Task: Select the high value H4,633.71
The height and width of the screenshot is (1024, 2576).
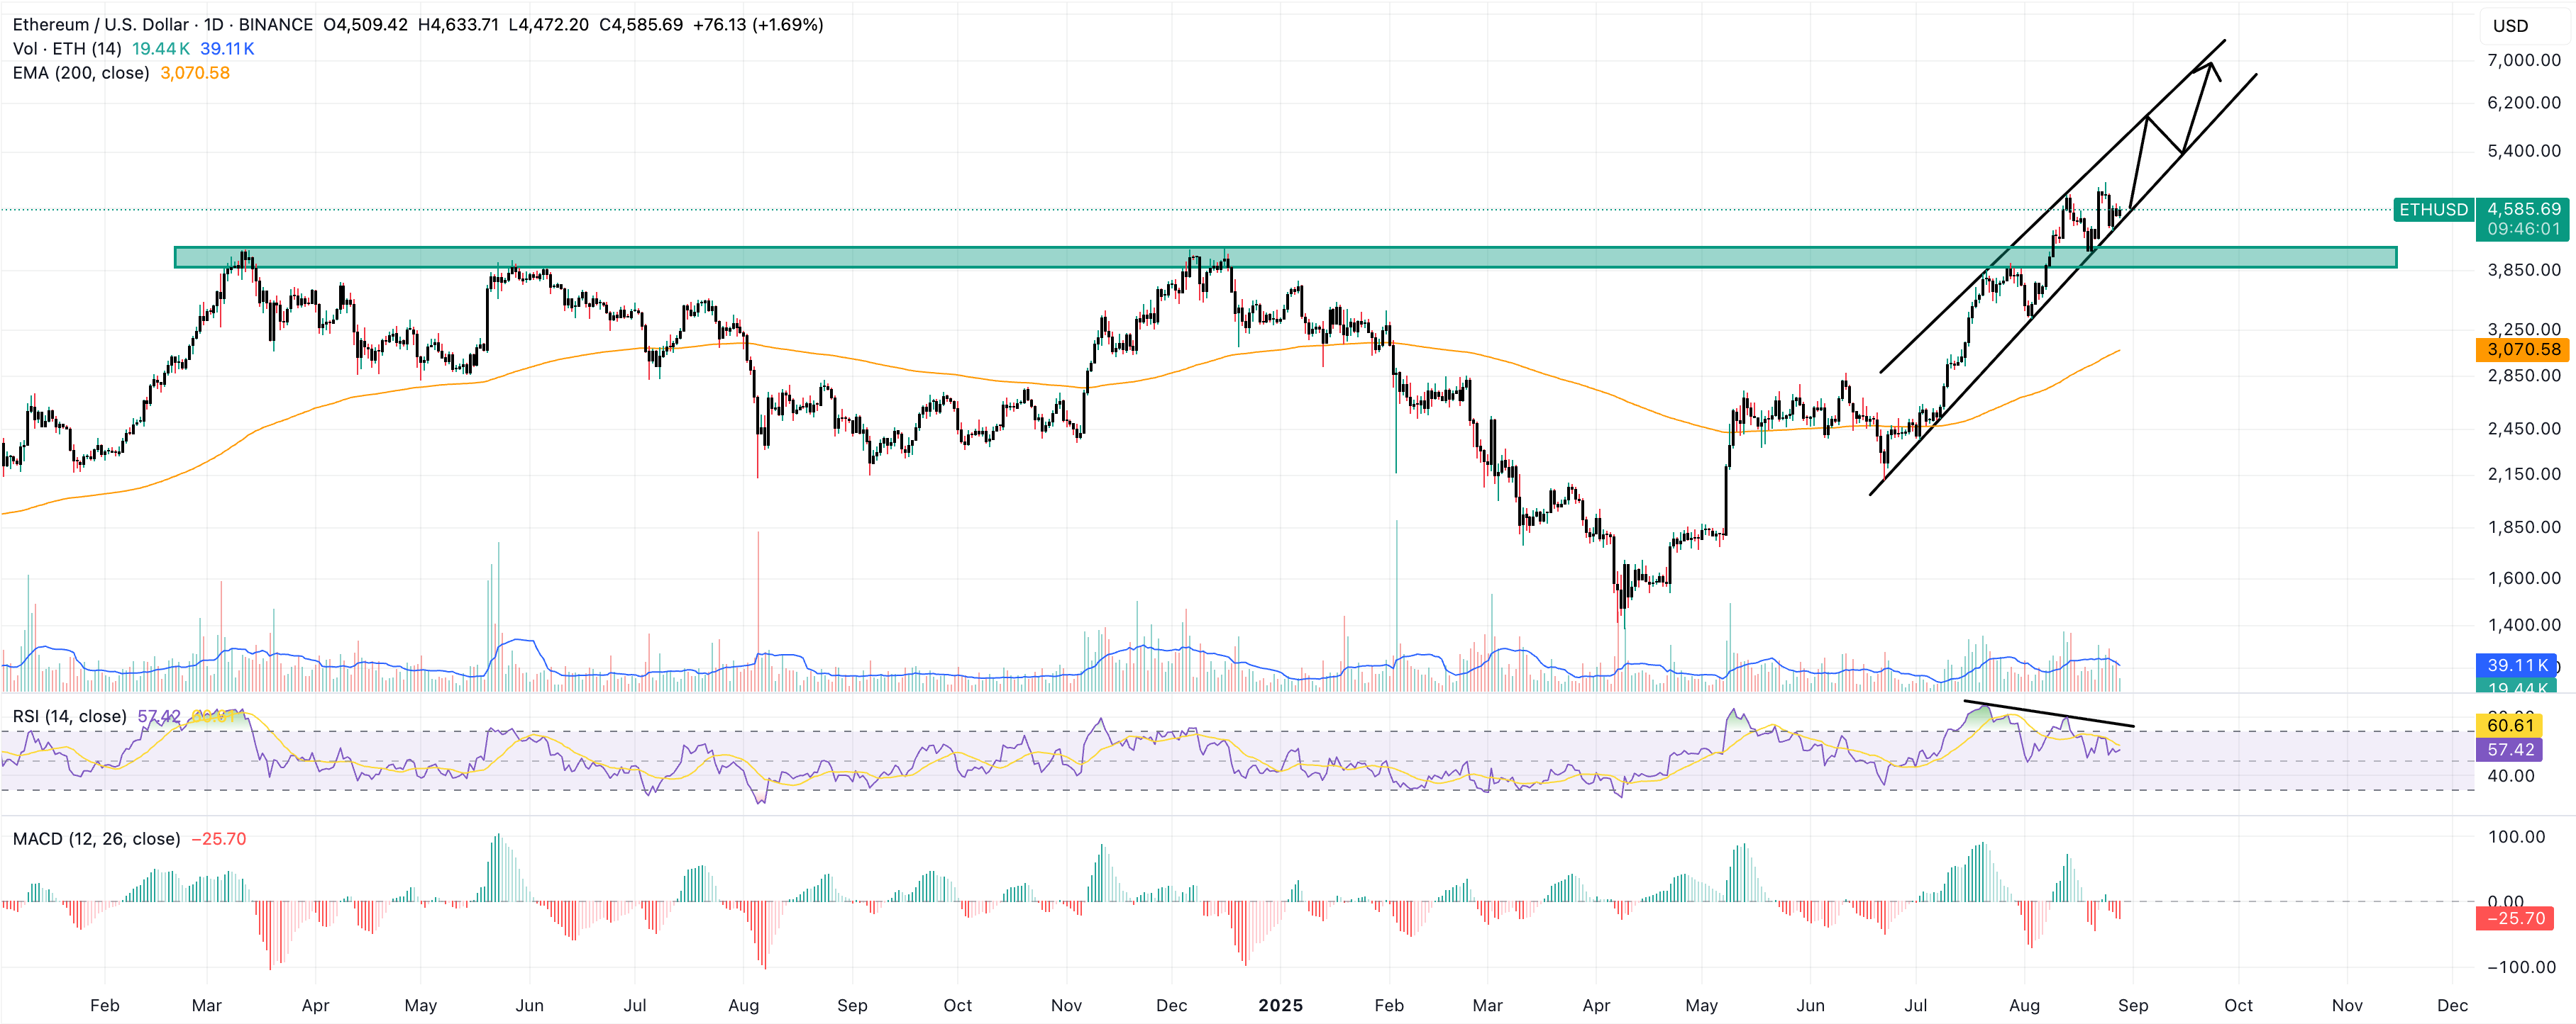Action: [x=458, y=24]
